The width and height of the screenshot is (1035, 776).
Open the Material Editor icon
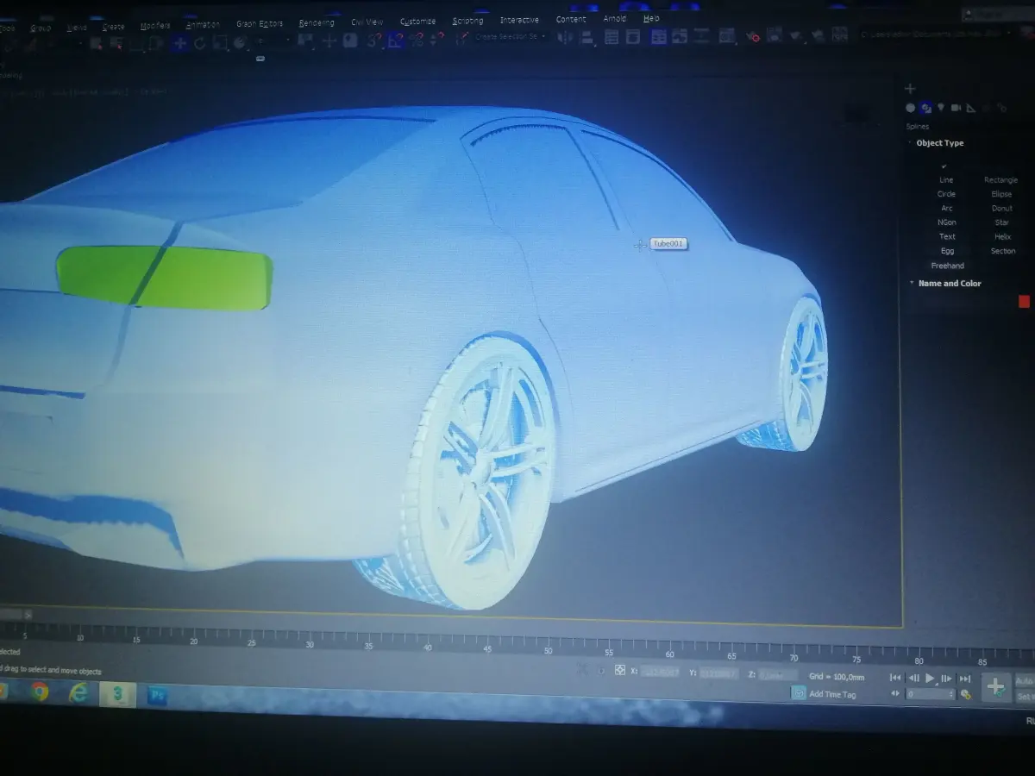727,36
